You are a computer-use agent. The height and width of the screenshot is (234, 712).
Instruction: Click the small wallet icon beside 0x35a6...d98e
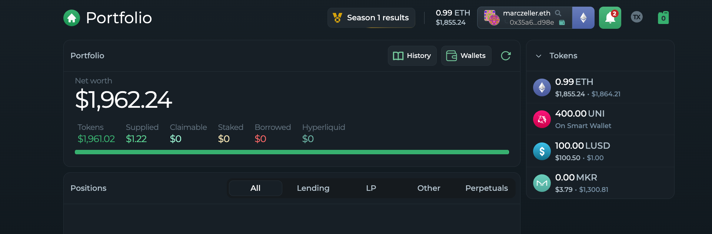tap(562, 23)
